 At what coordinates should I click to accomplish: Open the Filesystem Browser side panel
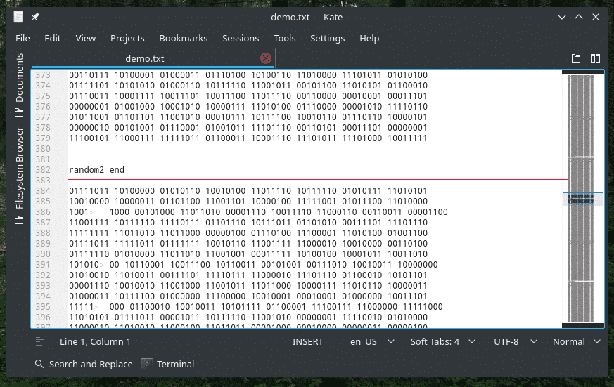tap(19, 176)
